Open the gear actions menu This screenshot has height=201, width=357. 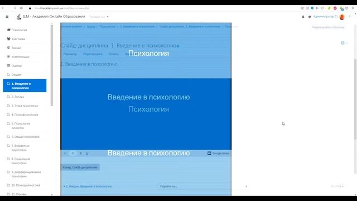pos(344,43)
